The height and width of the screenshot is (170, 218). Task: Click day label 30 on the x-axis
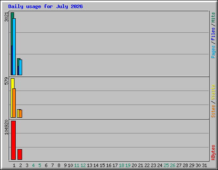coord(198,165)
